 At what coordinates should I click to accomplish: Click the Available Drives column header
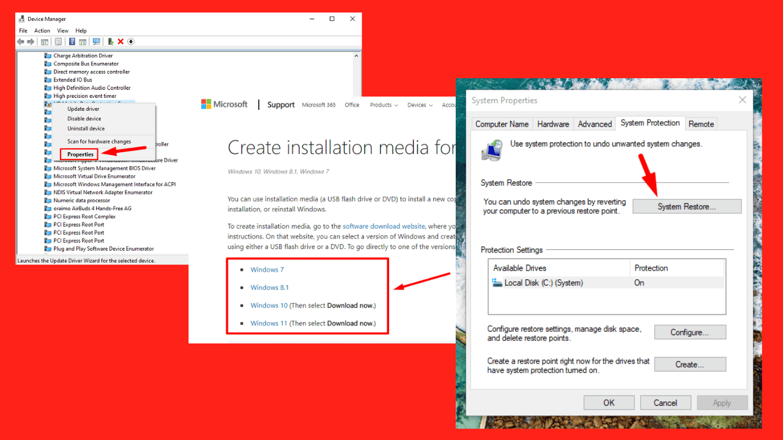560,268
